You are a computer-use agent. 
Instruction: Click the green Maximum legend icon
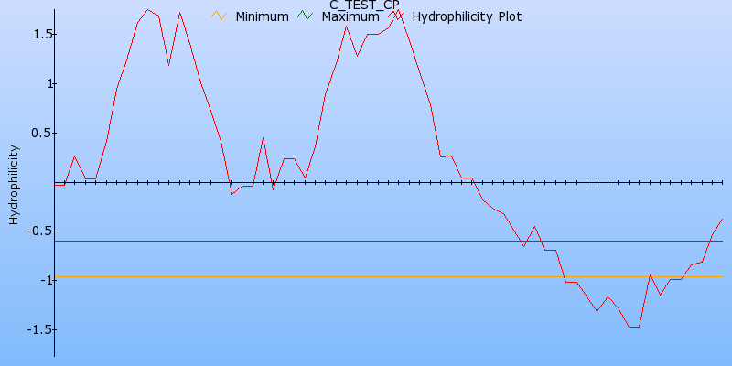(306, 16)
